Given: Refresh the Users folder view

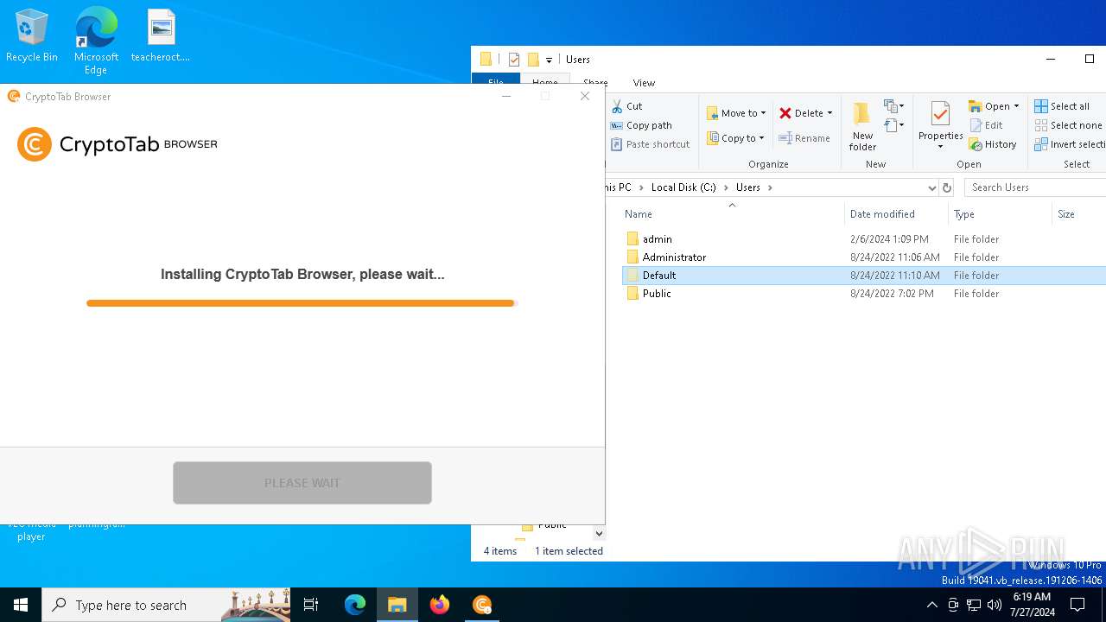Looking at the screenshot, I should click(947, 187).
